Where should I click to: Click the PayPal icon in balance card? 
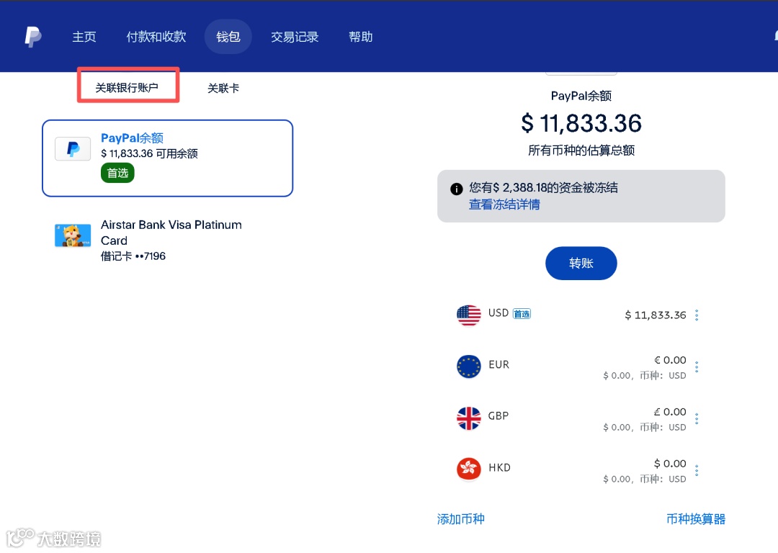tap(73, 149)
